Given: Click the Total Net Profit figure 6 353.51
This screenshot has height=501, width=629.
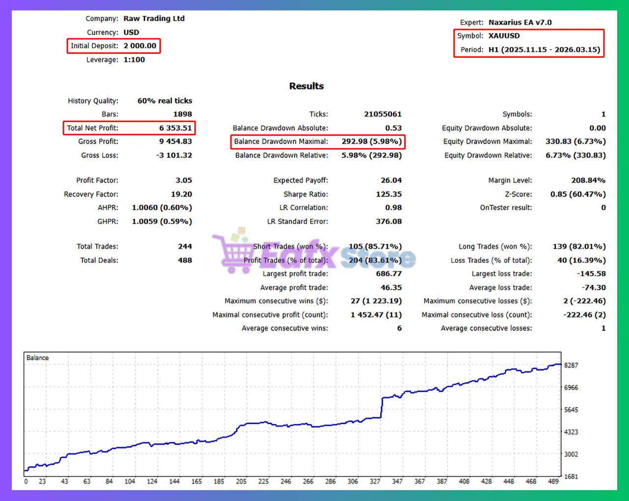Looking at the screenshot, I should tap(176, 128).
